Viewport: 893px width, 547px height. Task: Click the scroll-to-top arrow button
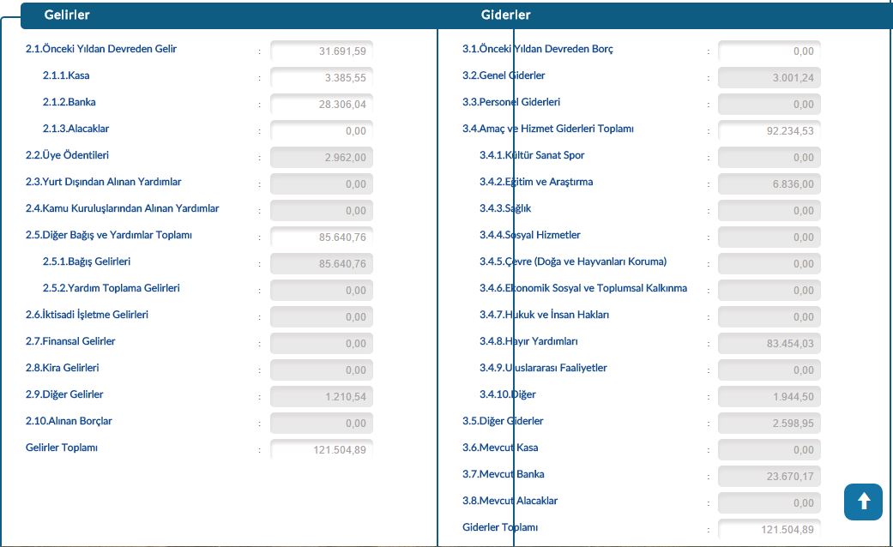pyautogui.click(x=863, y=502)
